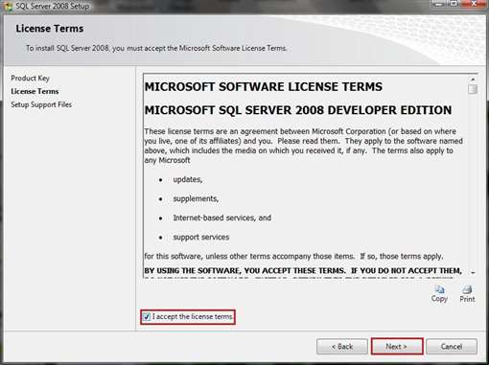Click the "MICROSOFT SOFTWARE LICENSE TERMS" heading
The image size is (489, 365).
[x=264, y=87]
